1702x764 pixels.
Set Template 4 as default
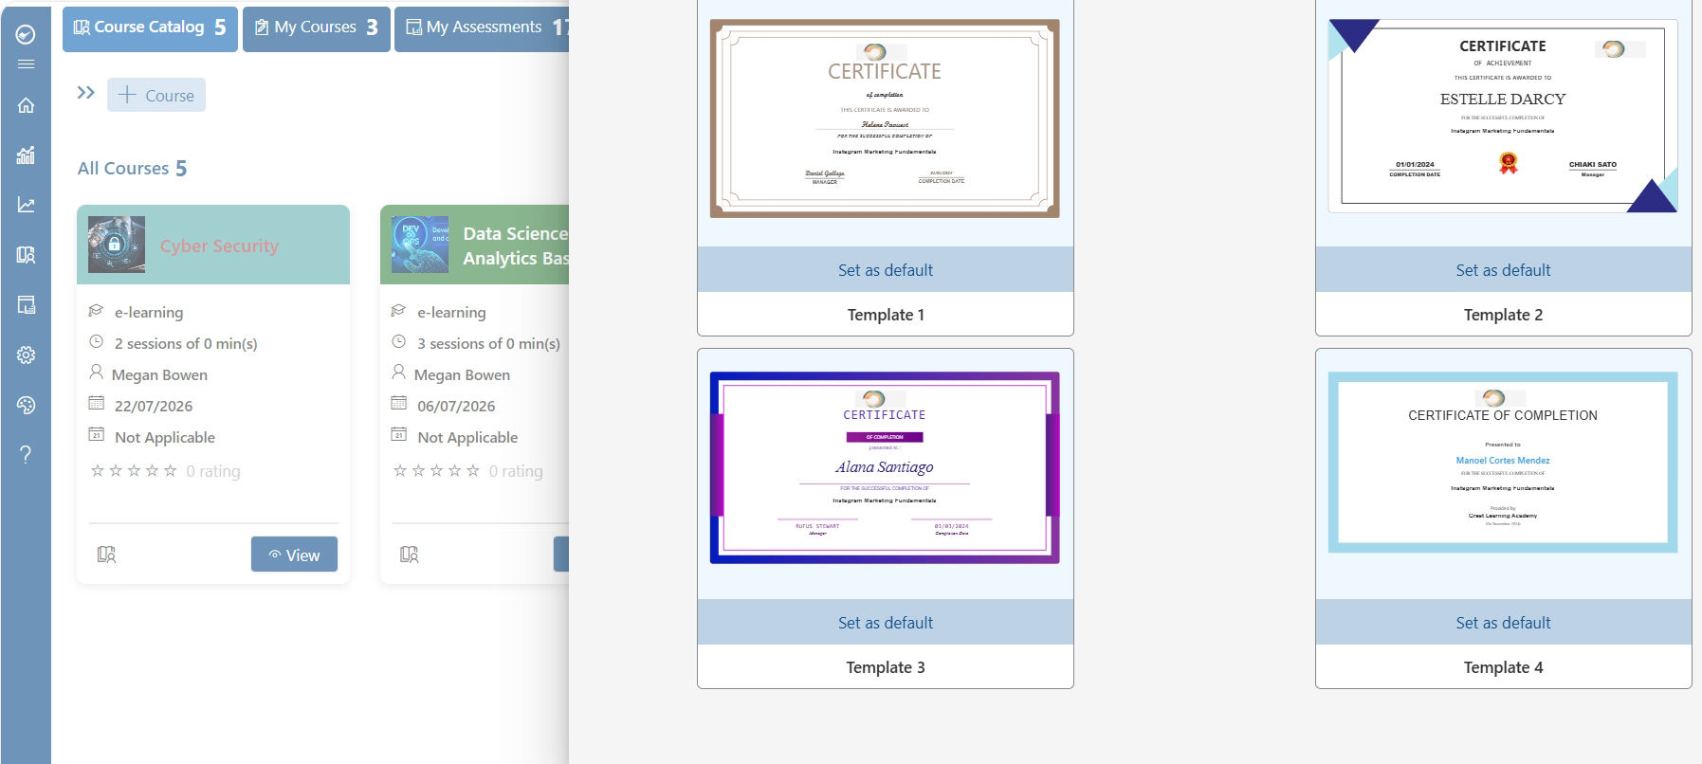[1503, 623]
